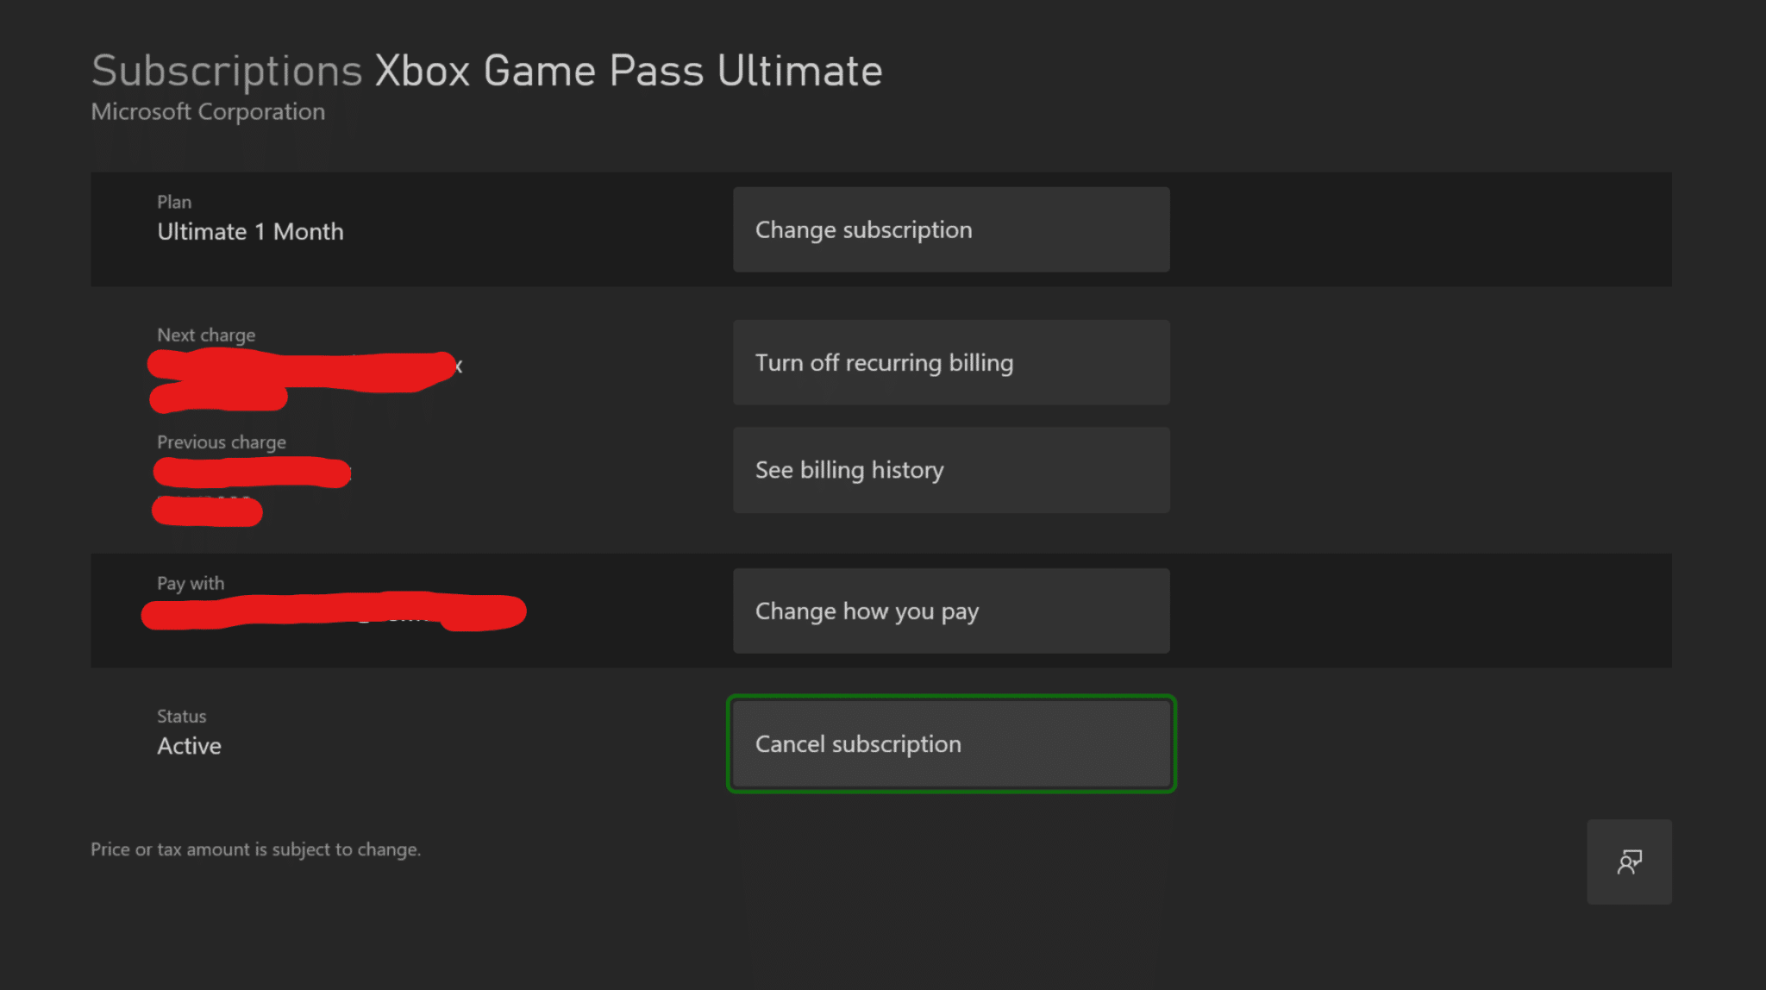This screenshot has width=1766, height=990.
Task: Open the feedback icon button
Action: coord(1628,862)
